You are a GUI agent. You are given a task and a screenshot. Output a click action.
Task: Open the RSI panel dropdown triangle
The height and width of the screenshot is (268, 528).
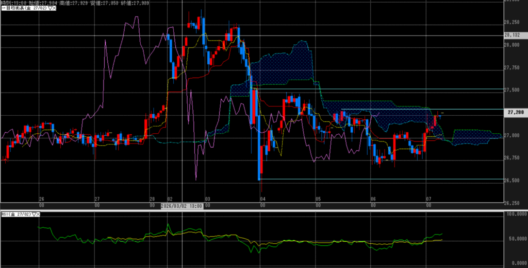(x=35, y=214)
